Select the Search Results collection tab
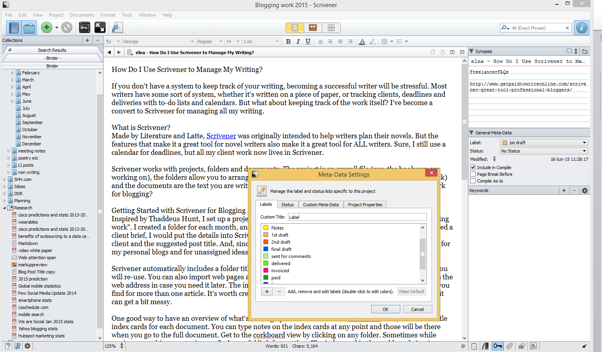This screenshot has width=602, height=352. [x=52, y=50]
